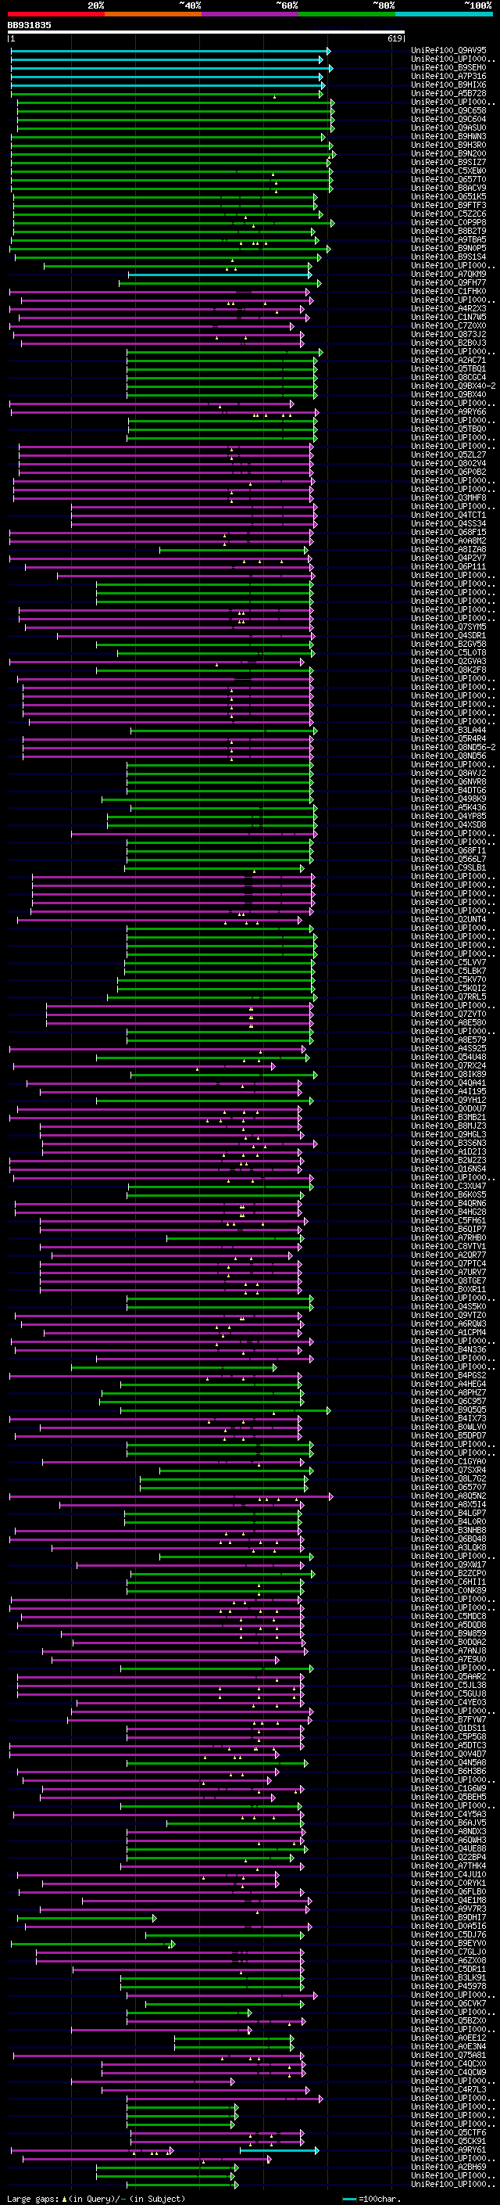This screenshot has height=2205, width=500.
Task: Click hit label UniRef100_A7RHB0
Action: pyautogui.click(x=448, y=1237)
